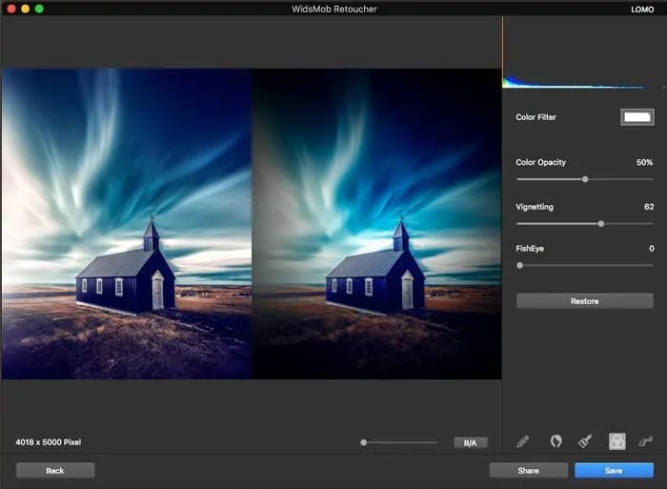Image resolution: width=667 pixels, height=489 pixels.
Task: Click the Back button
Action: click(55, 470)
